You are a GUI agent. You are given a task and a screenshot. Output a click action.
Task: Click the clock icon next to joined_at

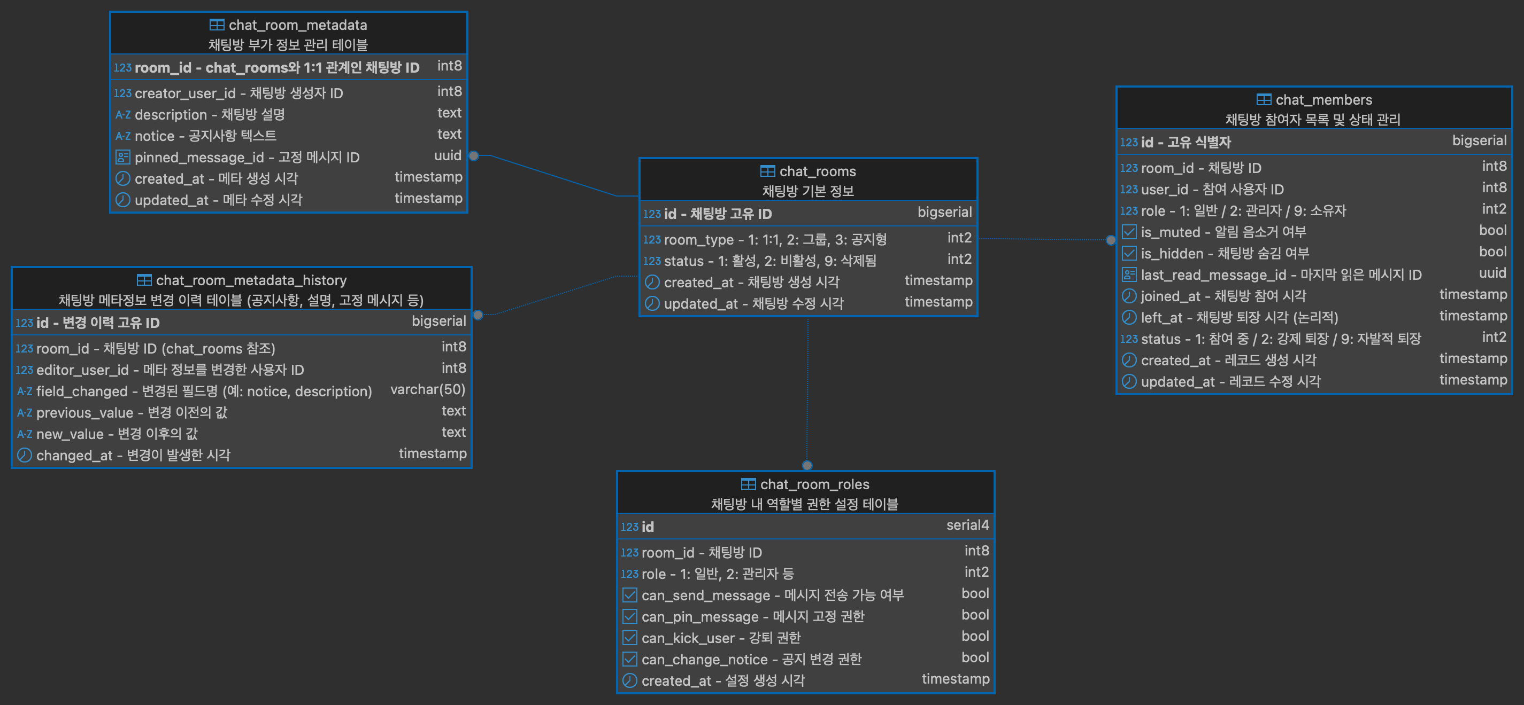1129,296
